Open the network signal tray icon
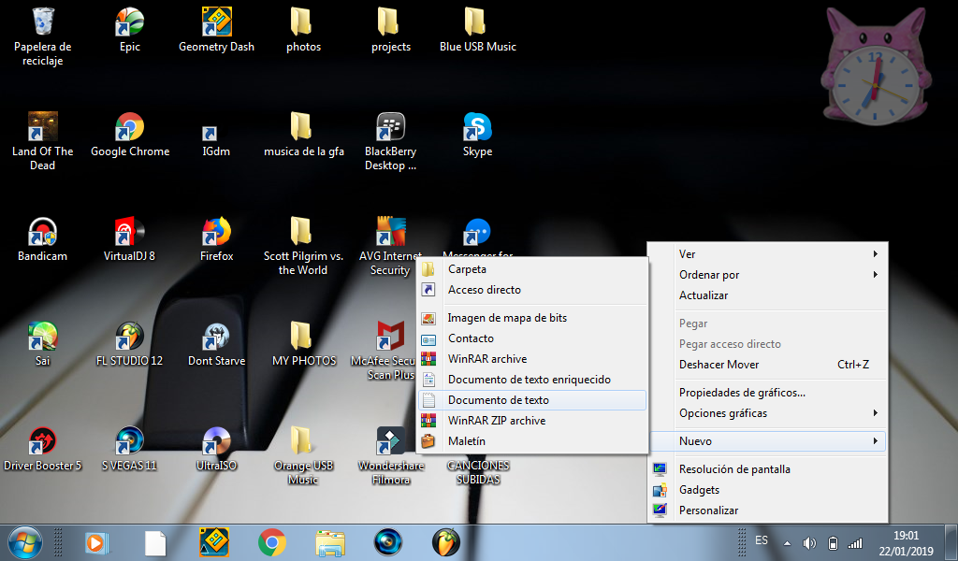958x561 pixels. point(855,543)
